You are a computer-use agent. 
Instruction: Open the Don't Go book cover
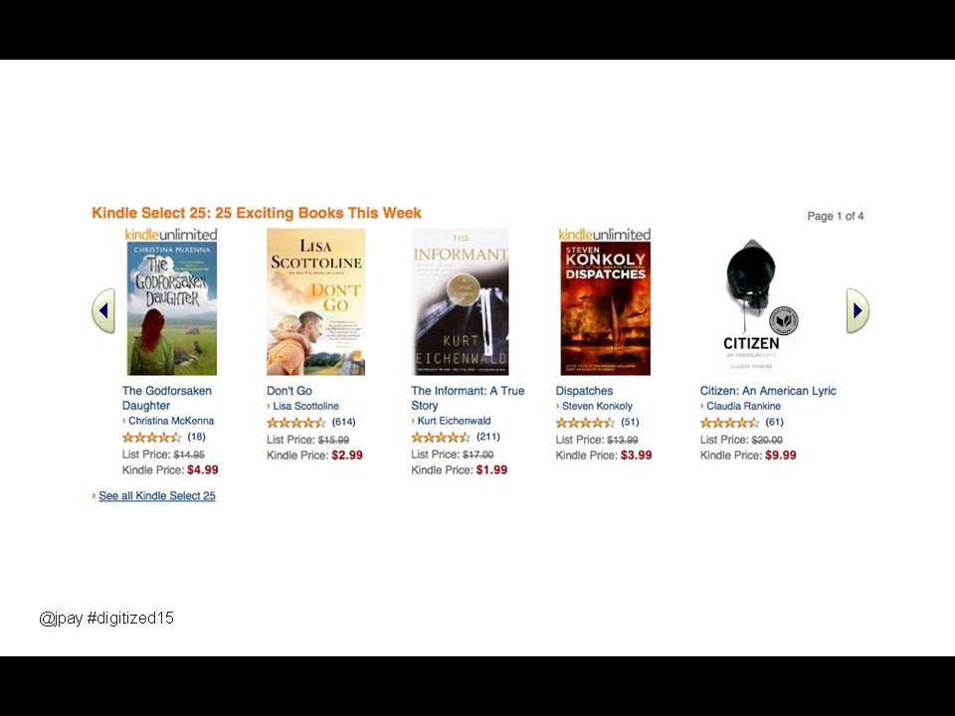tap(315, 302)
